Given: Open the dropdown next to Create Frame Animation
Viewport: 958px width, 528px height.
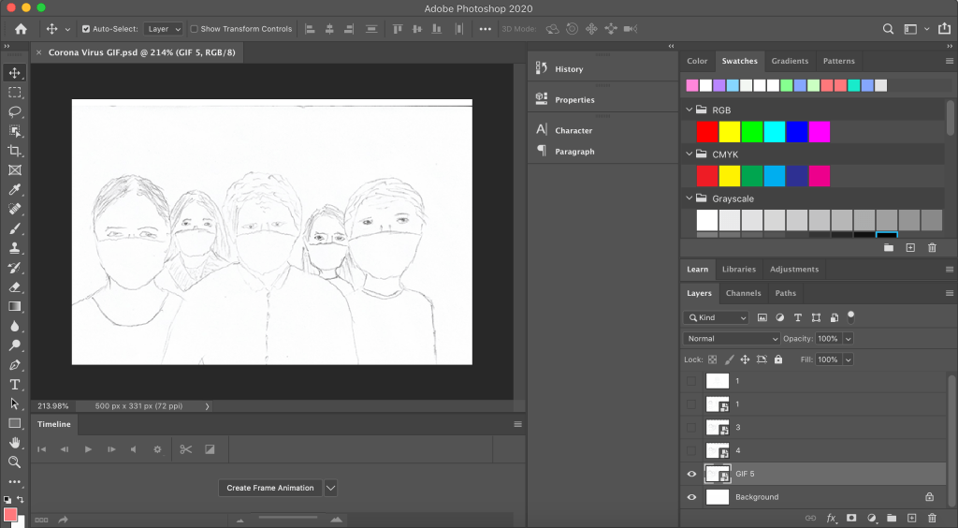Looking at the screenshot, I should 330,488.
